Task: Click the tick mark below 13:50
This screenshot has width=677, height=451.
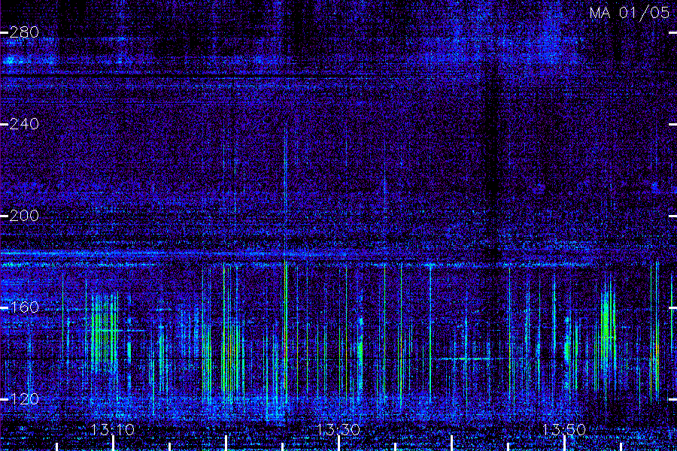Action: coord(565,443)
